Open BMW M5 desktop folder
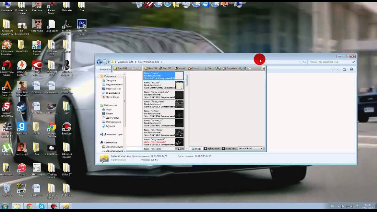The width and height of the screenshot is (377, 212). [x=67, y=190]
